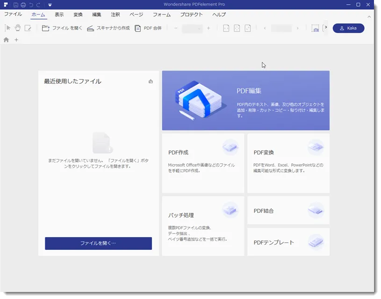
Task: Click the page number input field
Action: click(281, 28)
